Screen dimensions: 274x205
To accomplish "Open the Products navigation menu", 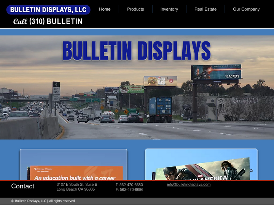I will click(x=135, y=9).
